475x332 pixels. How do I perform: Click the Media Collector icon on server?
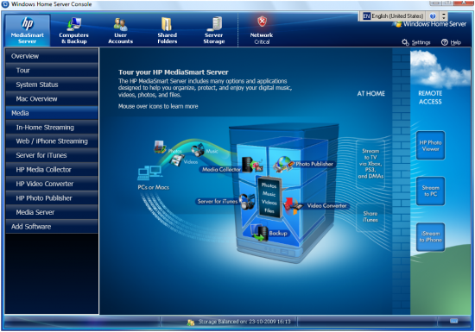251,165
